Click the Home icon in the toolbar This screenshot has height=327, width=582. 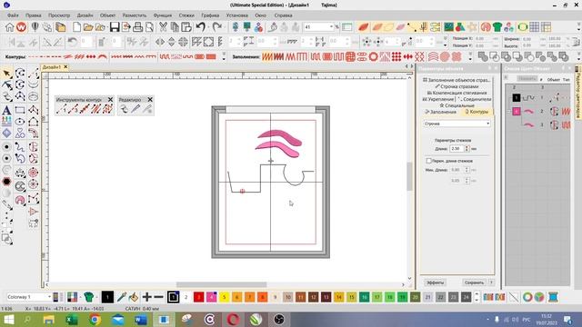pyautogui.click(x=9, y=27)
